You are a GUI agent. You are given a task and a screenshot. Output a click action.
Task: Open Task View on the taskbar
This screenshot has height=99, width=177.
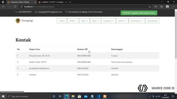point(60,96)
